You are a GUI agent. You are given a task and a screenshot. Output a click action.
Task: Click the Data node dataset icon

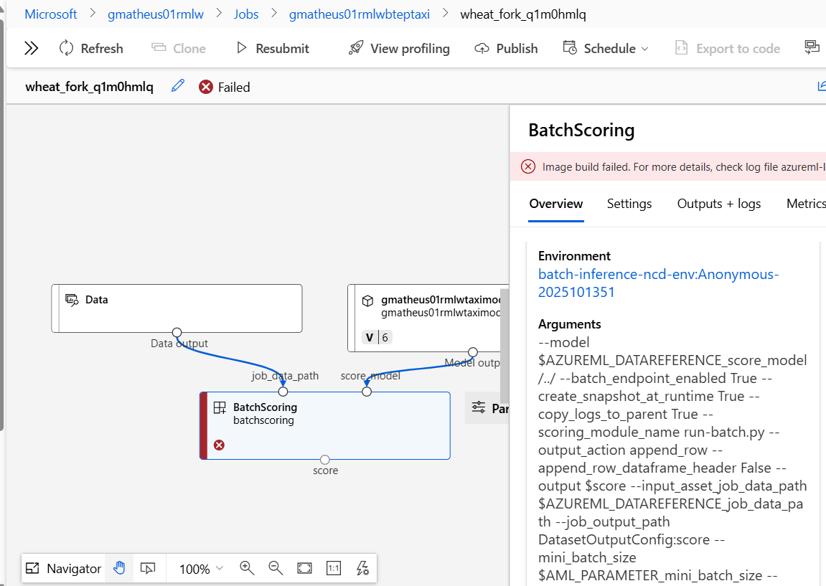coord(72,300)
